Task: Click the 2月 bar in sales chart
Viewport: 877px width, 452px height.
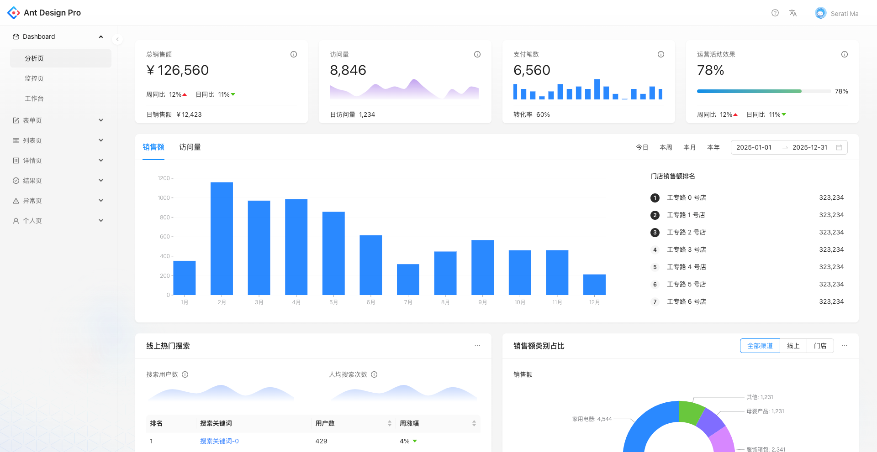Action: tap(222, 239)
